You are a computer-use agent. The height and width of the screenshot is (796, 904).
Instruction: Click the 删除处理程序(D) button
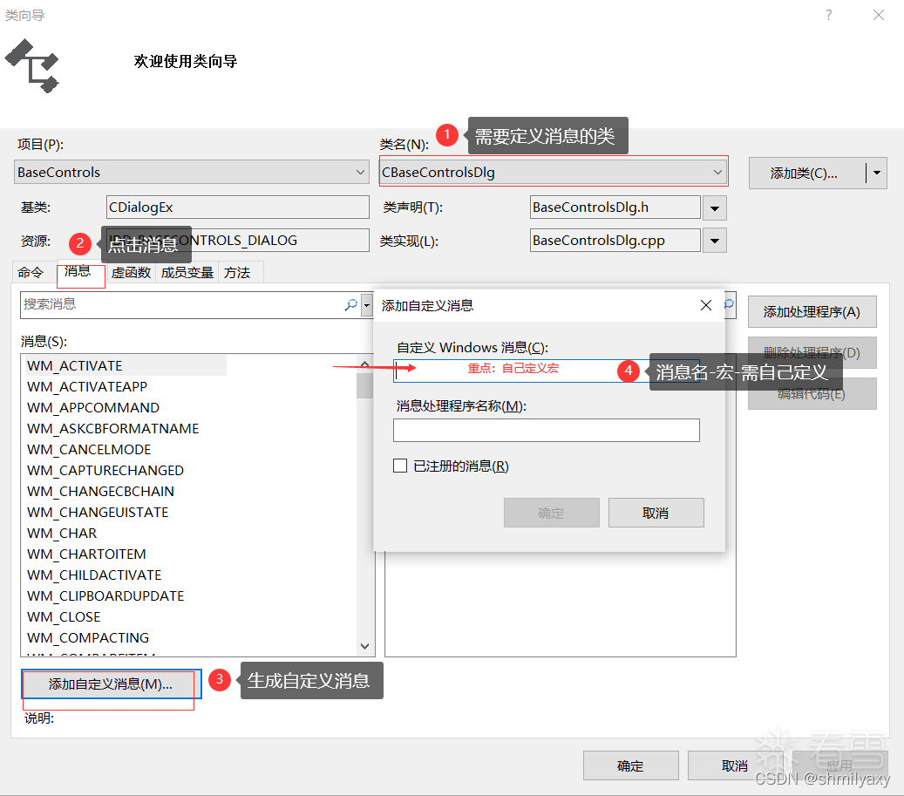pos(812,353)
